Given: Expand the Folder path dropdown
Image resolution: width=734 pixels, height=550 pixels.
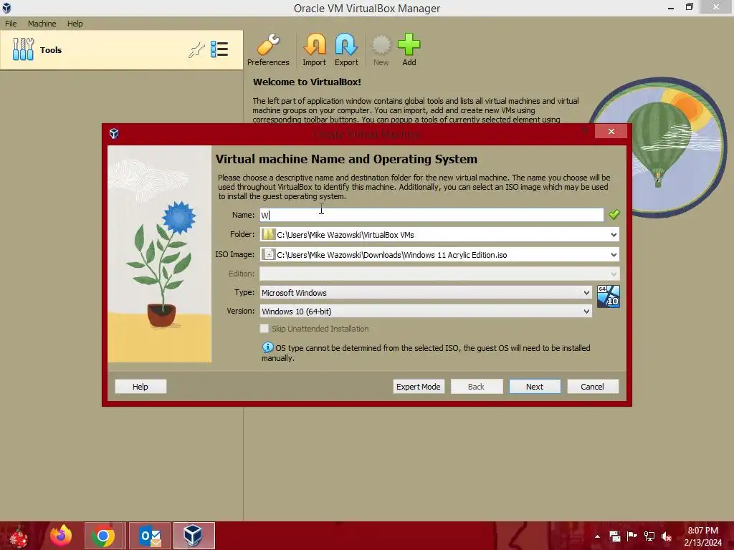Looking at the screenshot, I should tap(614, 234).
